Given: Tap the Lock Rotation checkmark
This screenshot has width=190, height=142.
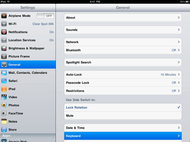Looking at the screenshot, I should point(179,107).
